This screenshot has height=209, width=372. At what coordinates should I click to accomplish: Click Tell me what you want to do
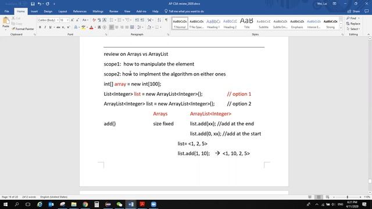[x=184, y=12]
